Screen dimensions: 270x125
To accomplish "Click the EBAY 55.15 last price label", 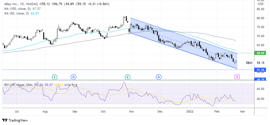I will coord(255,63).
